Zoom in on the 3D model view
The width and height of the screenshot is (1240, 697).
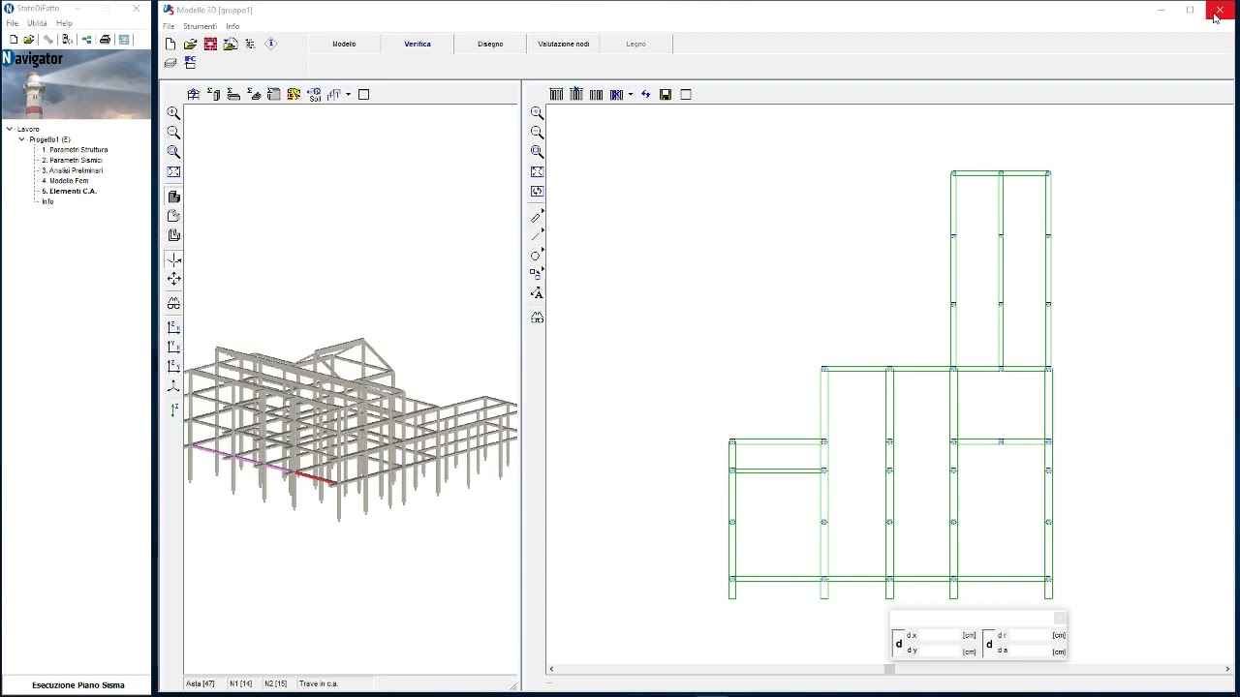(173, 113)
